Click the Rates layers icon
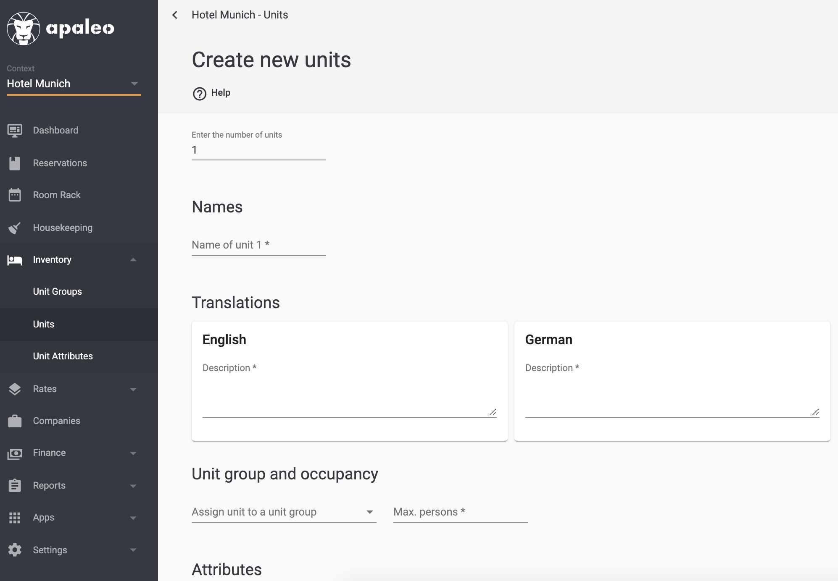 click(x=15, y=389)
